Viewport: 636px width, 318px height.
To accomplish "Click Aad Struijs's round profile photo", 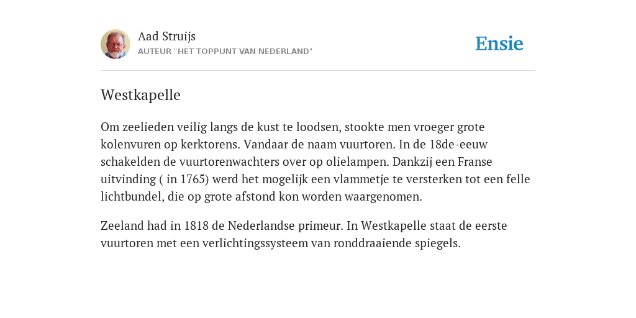I will [116, 44].
